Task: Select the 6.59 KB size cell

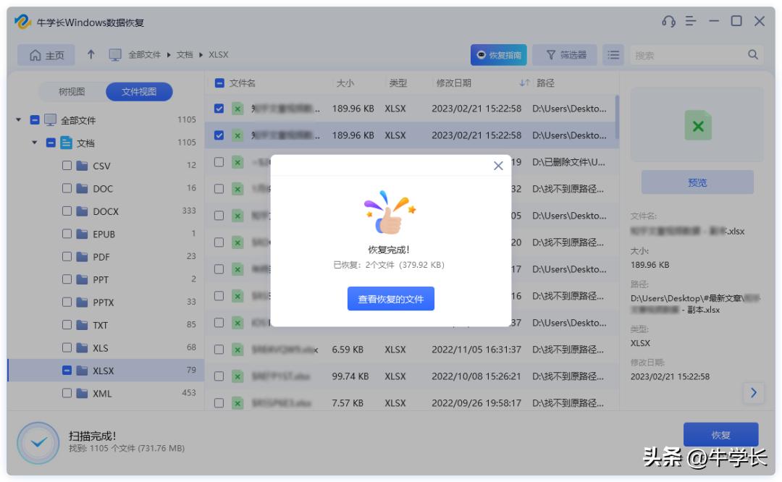Action: coord(348,350)
